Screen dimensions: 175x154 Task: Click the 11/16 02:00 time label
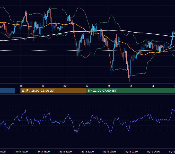(131, 151)
